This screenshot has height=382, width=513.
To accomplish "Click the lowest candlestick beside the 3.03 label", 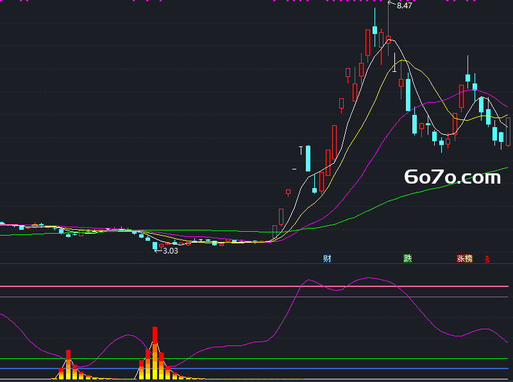I will coord(155,246).
